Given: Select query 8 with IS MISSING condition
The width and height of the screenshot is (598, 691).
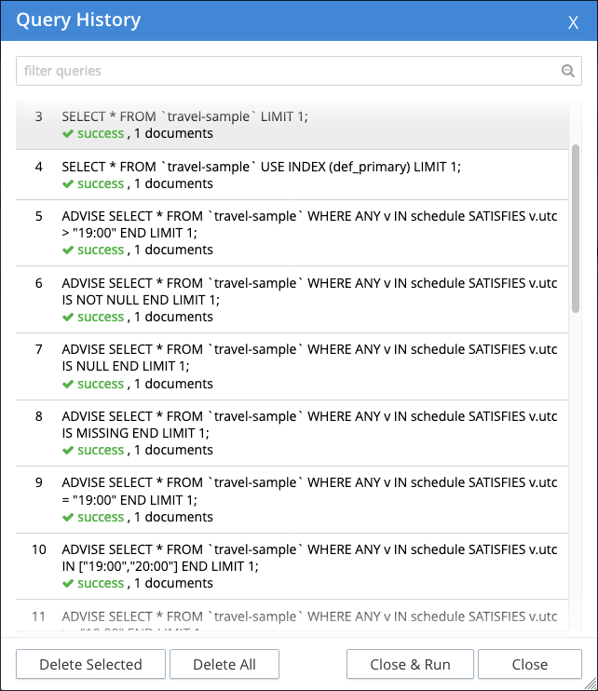Looking at the screenshot, I should 309,425.
